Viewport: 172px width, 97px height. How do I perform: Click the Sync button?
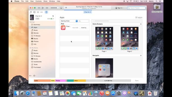(x=137, y=81)
